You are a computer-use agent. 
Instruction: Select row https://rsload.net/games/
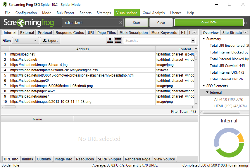click(x=97, y=96)
